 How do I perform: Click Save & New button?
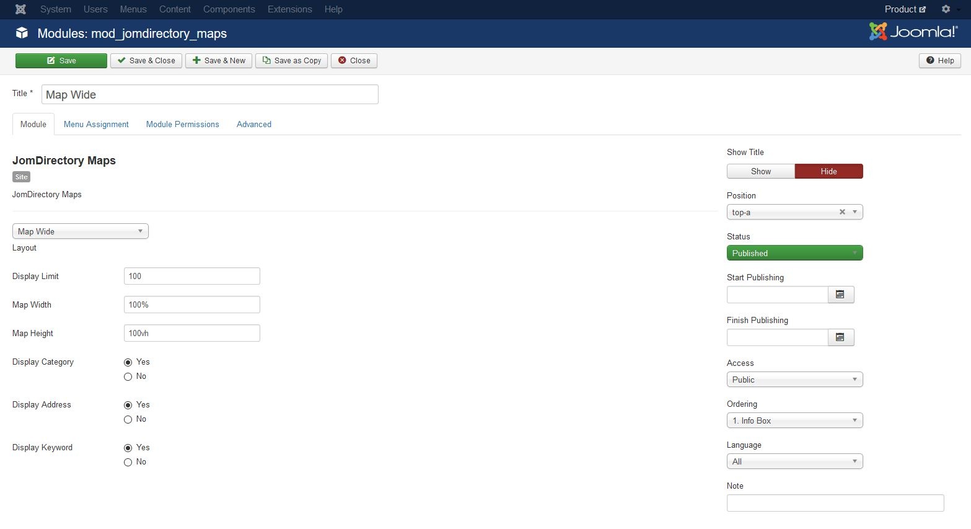[219, 61]
